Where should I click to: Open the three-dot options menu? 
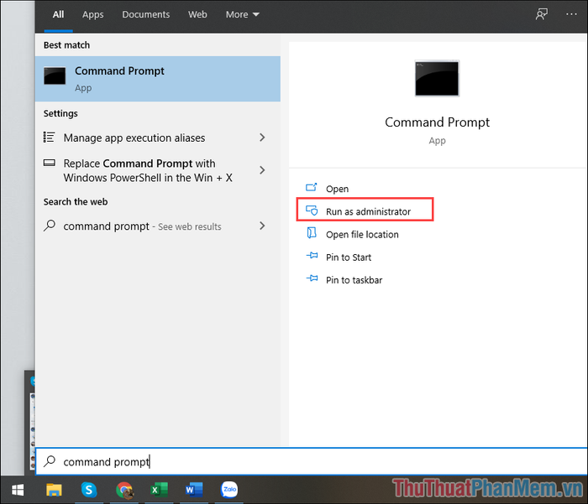pos(571,14)
